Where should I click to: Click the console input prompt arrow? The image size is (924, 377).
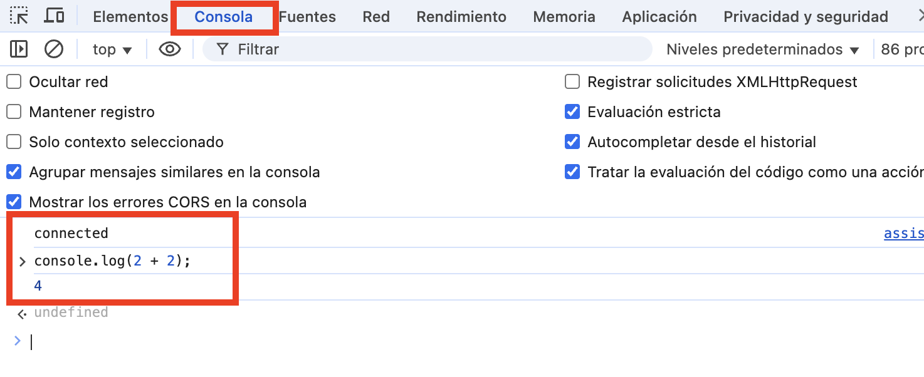18,341
